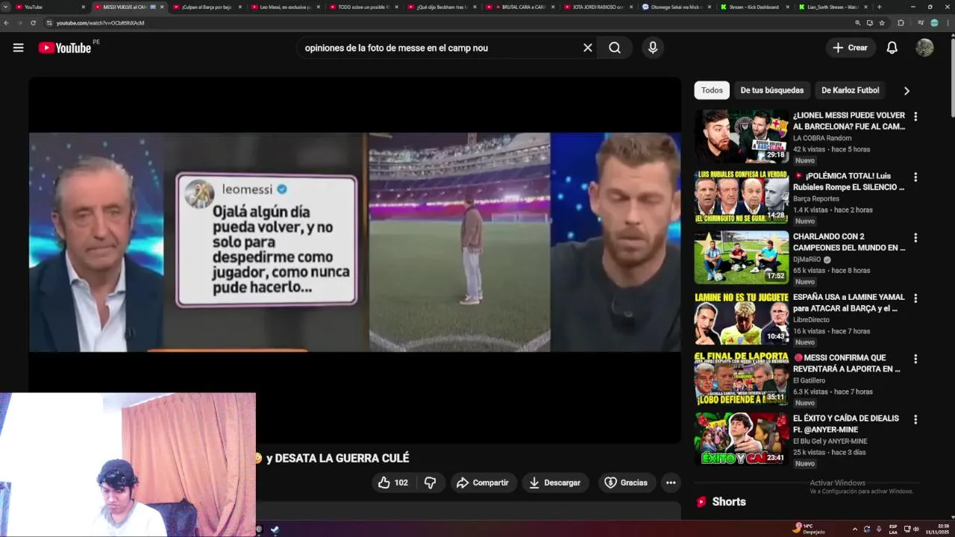Close the MESSI VUELVE al CAMP tab

click(x=162, y=7)
